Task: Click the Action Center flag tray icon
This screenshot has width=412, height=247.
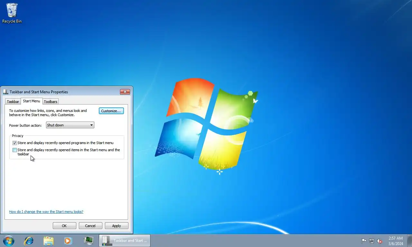Action: tap(364, 241)
